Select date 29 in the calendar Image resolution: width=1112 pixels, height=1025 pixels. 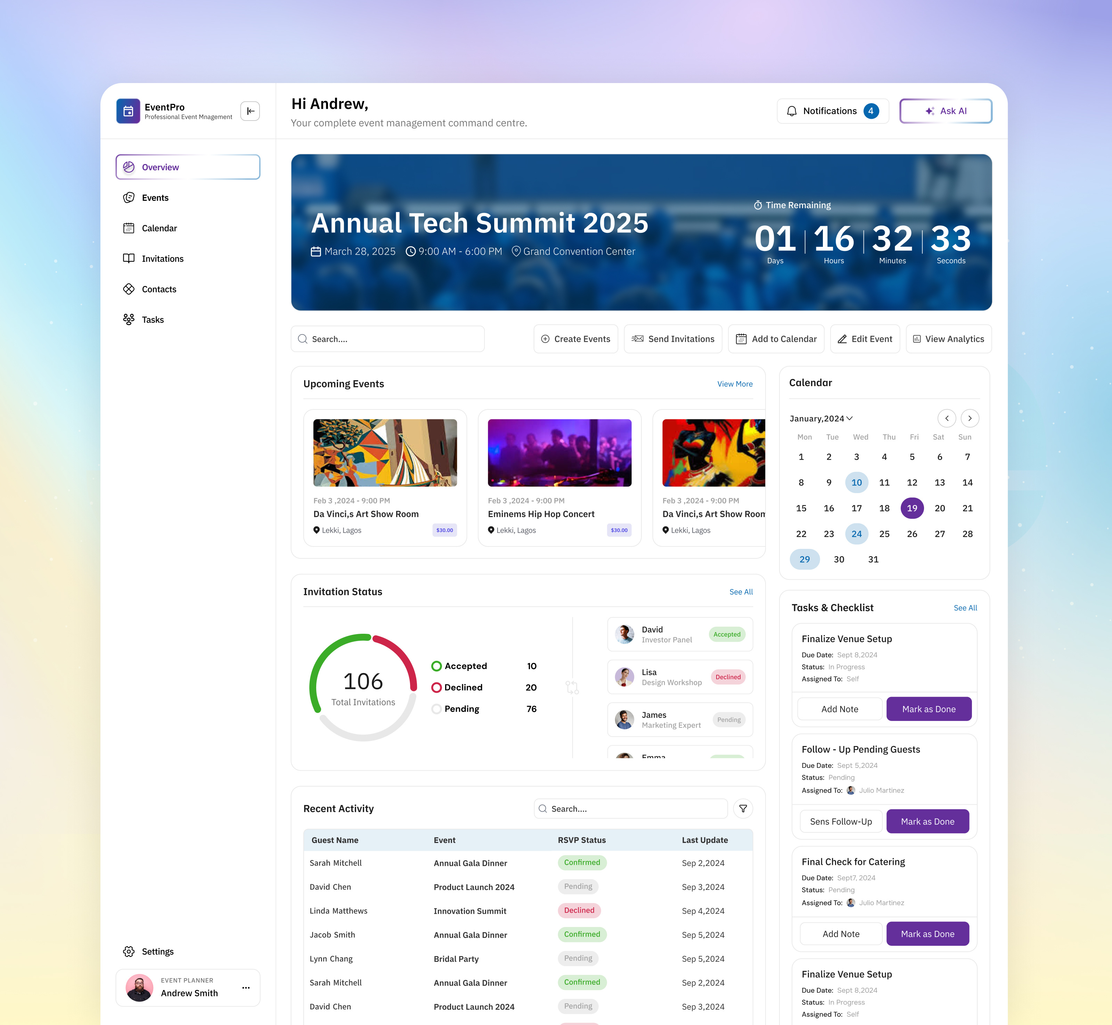point(805,559)
